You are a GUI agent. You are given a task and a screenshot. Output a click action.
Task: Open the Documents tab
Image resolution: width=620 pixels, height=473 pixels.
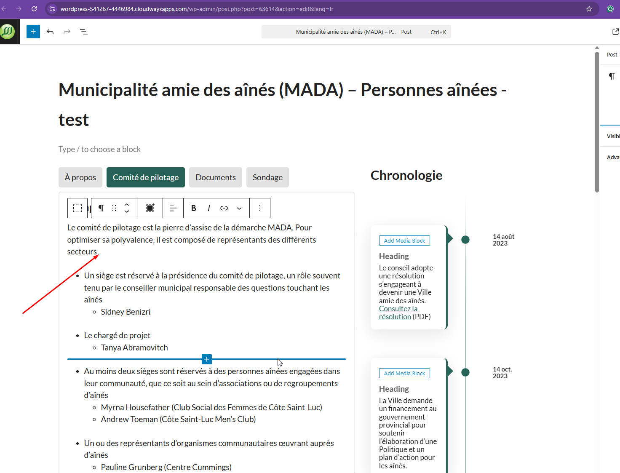[x=216, y=177]
